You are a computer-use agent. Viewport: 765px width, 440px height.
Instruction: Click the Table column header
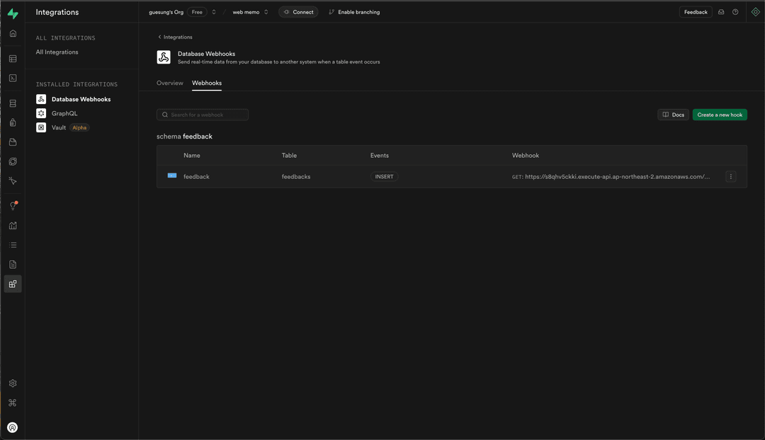click(289, 156)
